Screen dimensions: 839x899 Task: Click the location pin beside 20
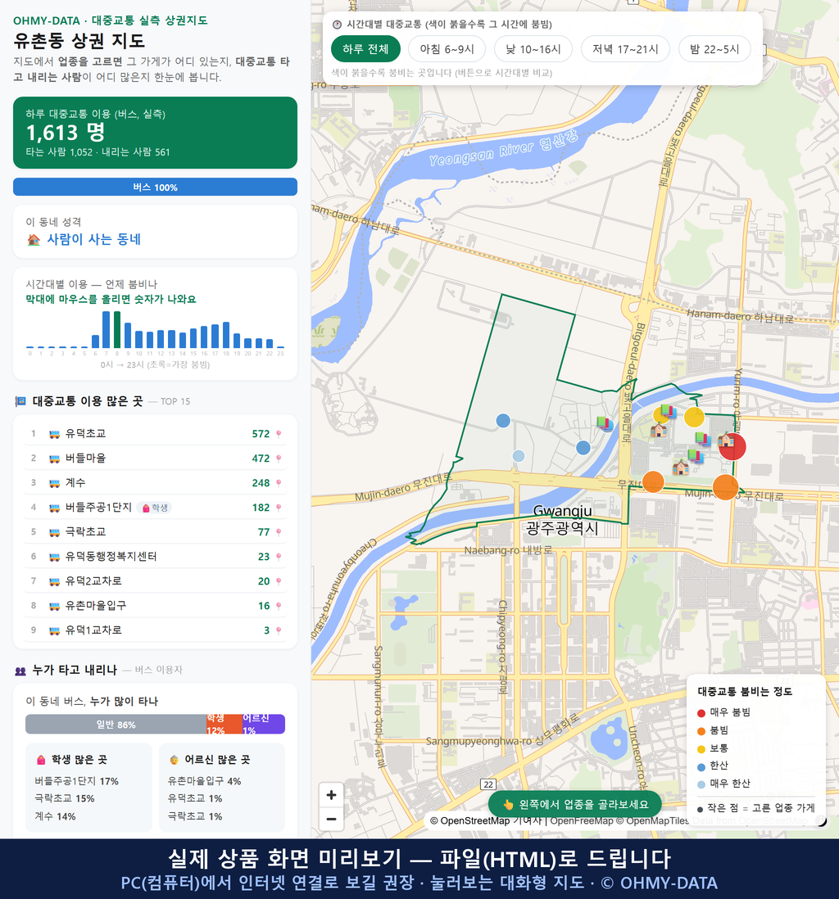(279, 581)
